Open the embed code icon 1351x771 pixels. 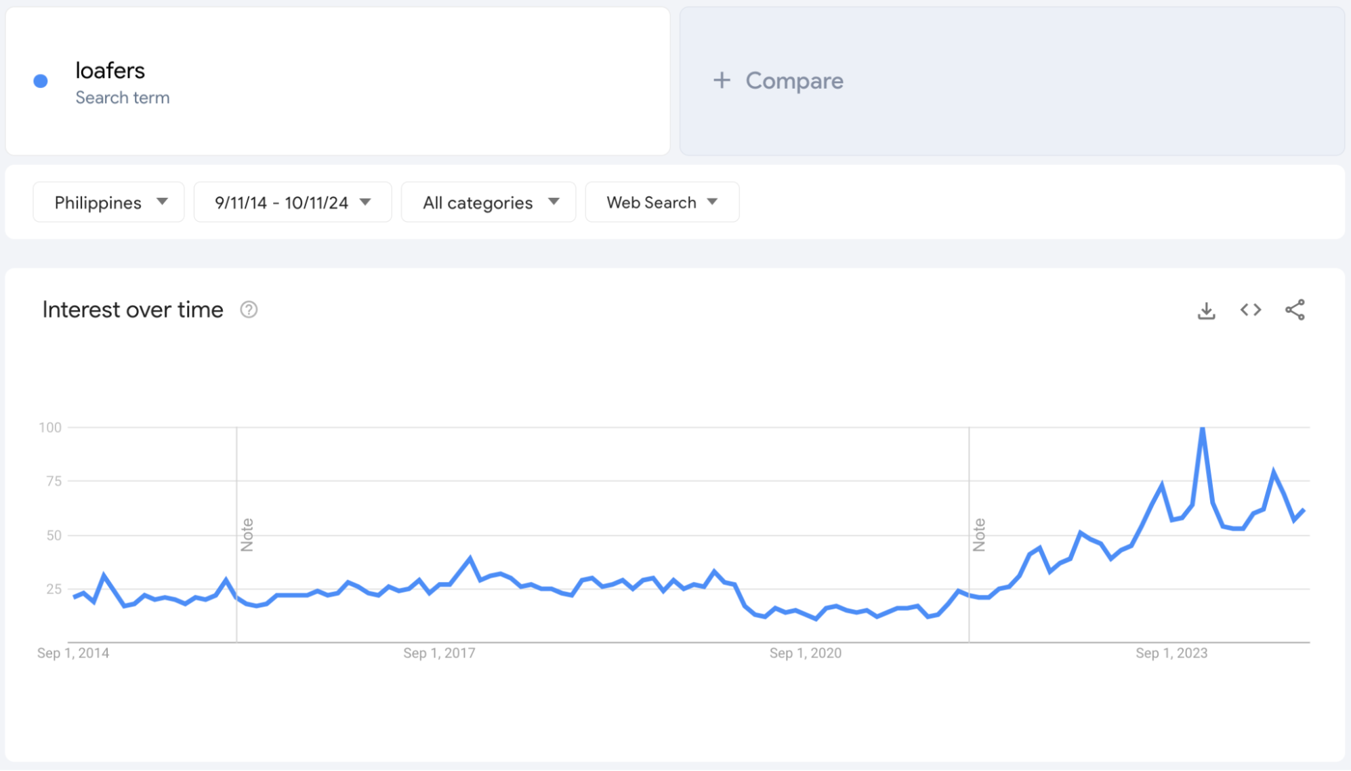pyautogui.click(x=1251, y=310)
